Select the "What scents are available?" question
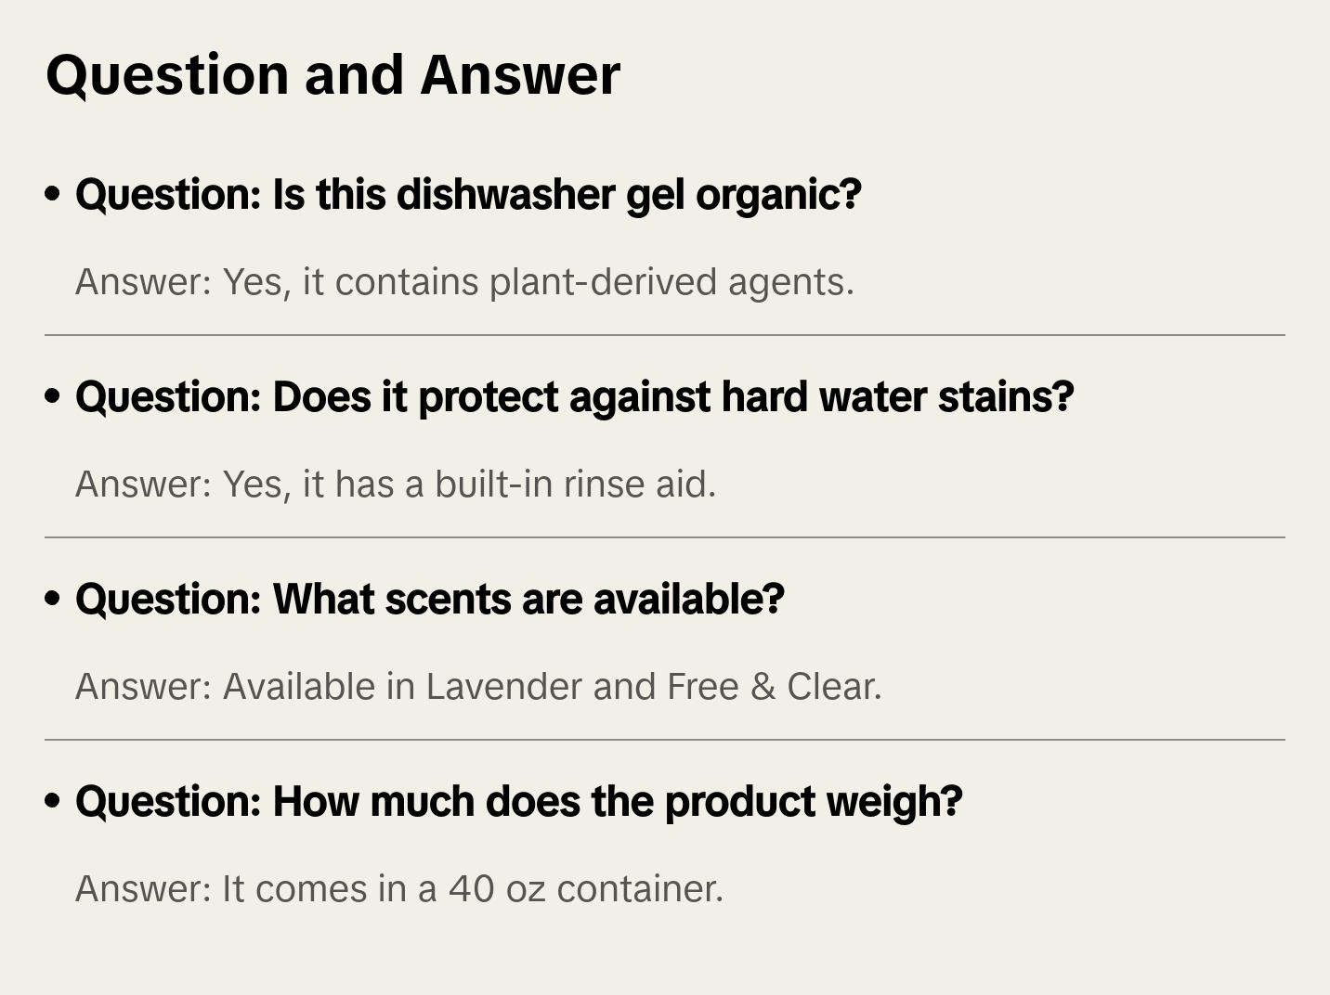This screenshot has height=995, width=1330. pyautogui.click(x=429, y=600)
